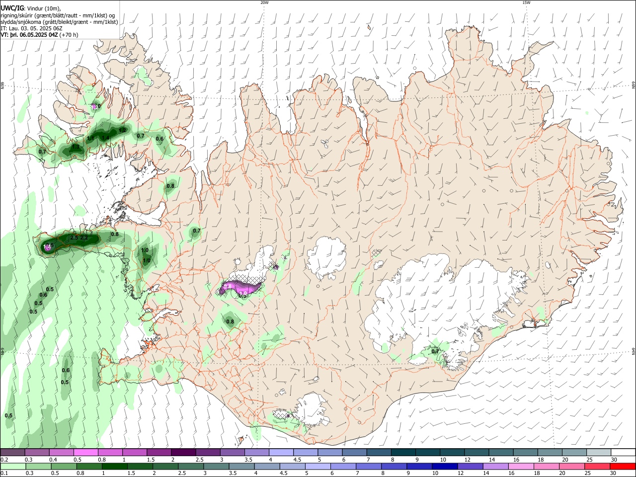Click the 20W longitude label at the top
The image size is (636, 477).
pos(264,2)
